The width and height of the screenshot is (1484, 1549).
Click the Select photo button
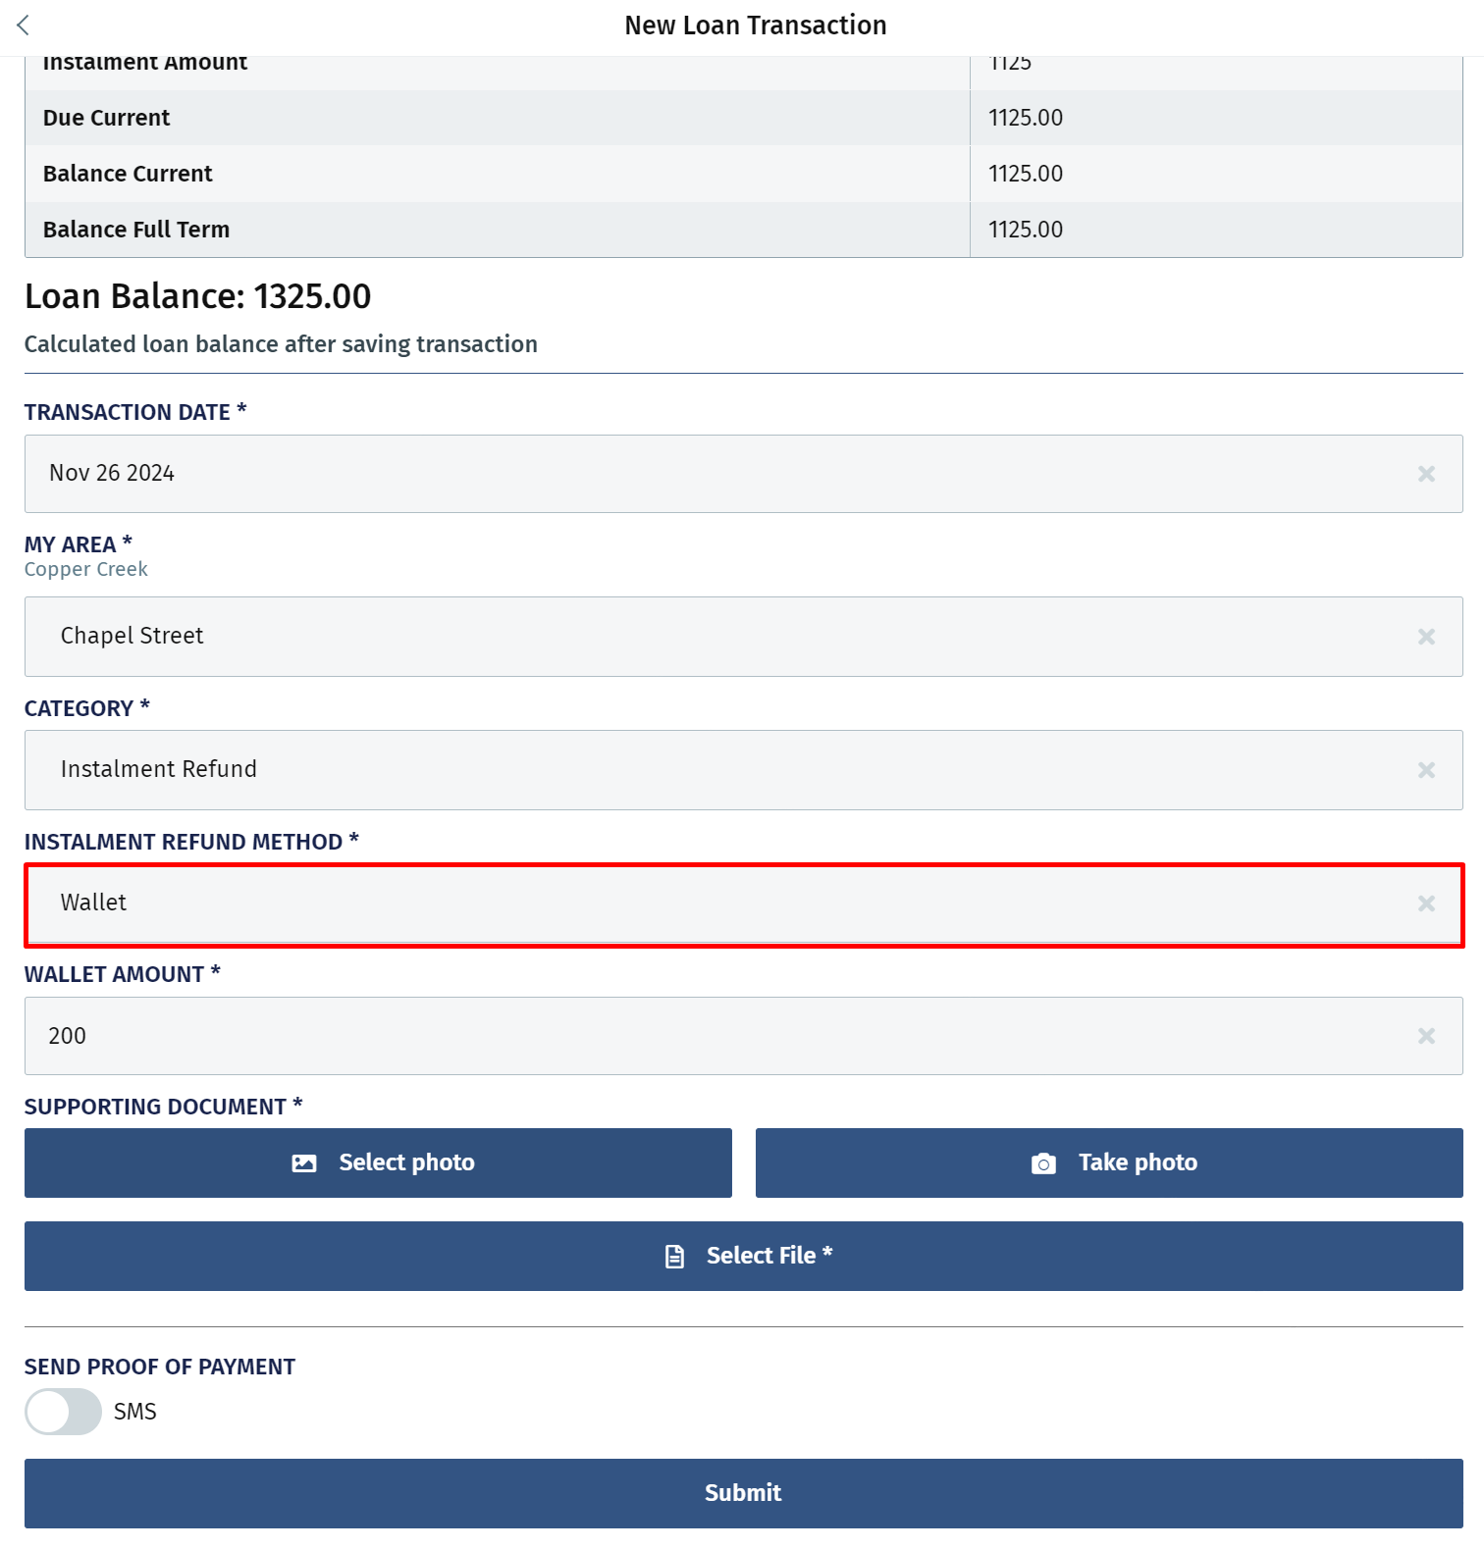click(378, 1162)
